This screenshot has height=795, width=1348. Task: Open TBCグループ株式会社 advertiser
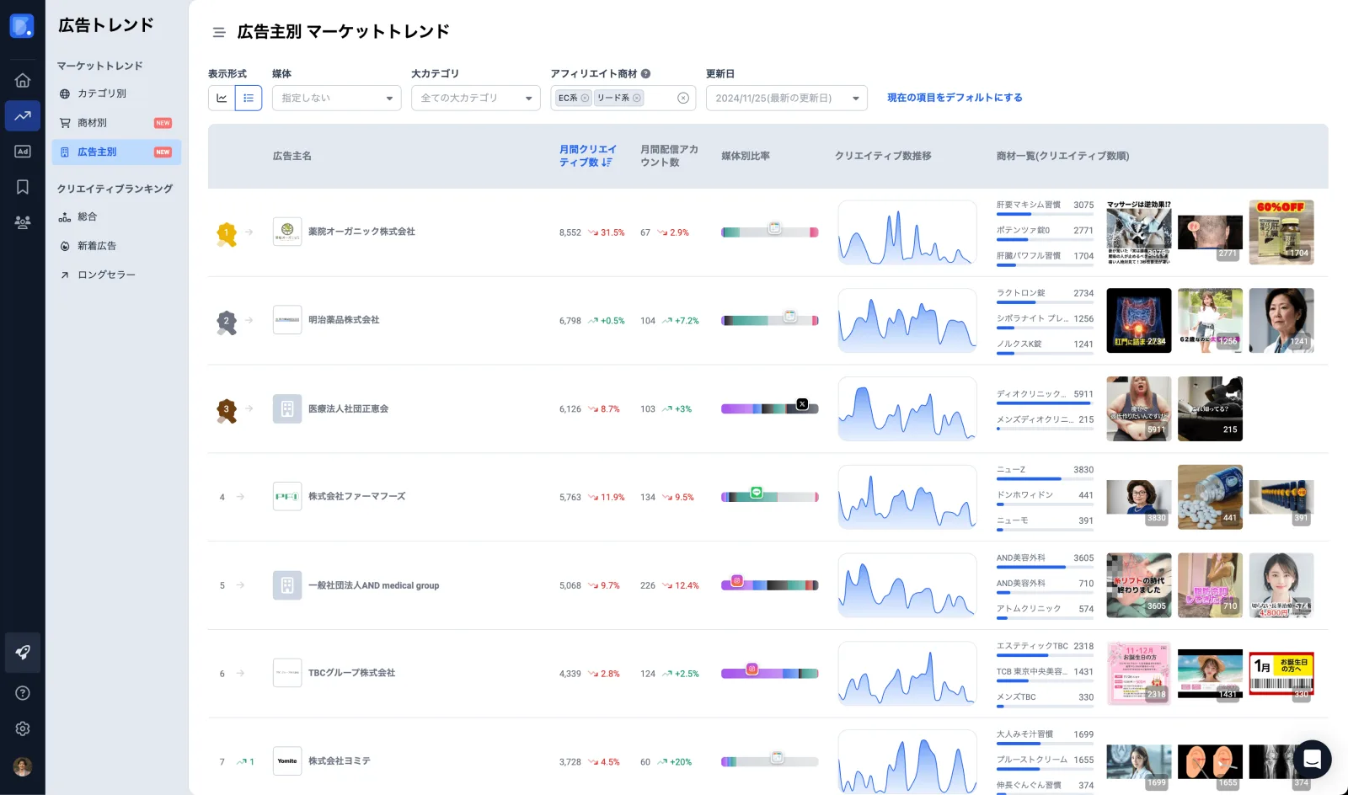(351, 673)
